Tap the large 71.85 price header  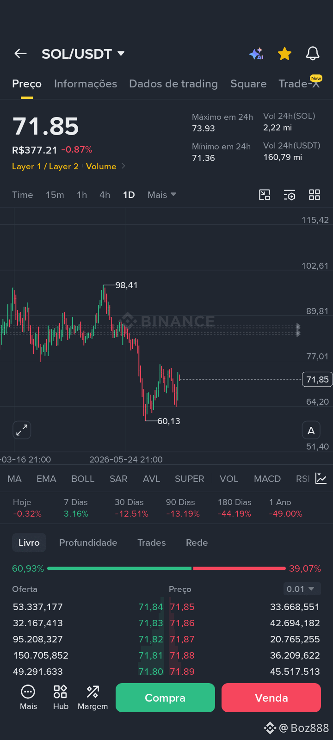click(46, 126)
